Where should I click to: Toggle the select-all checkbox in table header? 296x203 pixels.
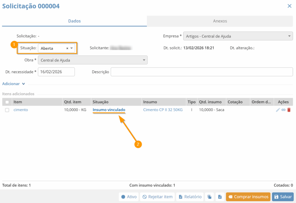[7, 102]
